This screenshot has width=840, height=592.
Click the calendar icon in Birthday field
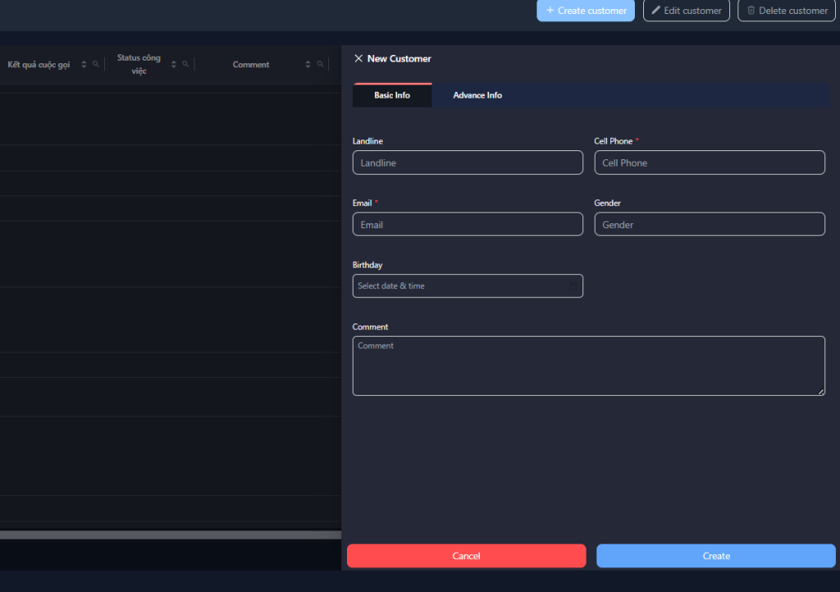[573, 286]
